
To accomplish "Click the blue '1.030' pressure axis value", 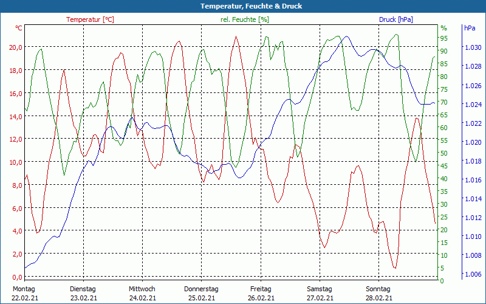I will pyautogui.click(x=473, y=47).
